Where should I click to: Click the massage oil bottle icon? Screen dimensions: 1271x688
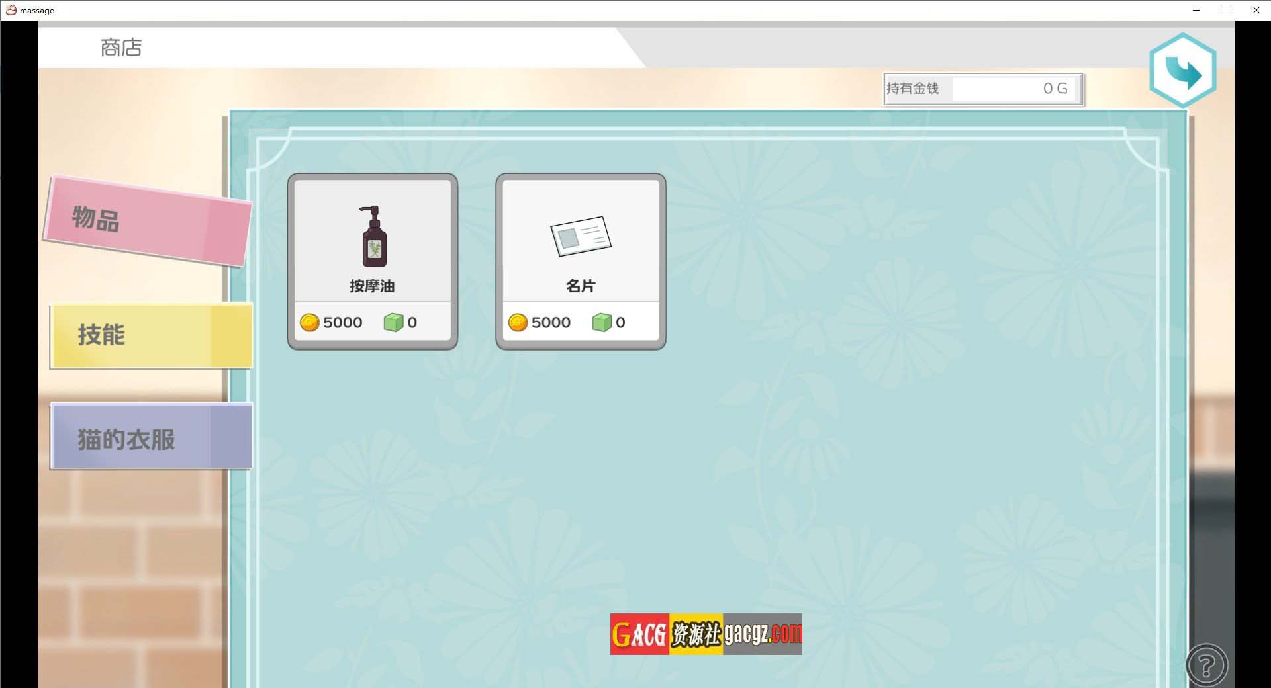(x=373, y=237)
